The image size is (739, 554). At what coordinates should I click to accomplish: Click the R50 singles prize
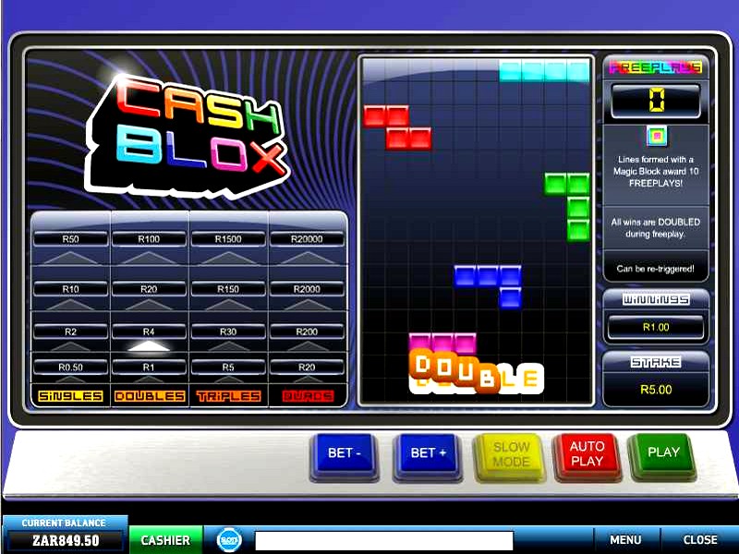[70, 239]
